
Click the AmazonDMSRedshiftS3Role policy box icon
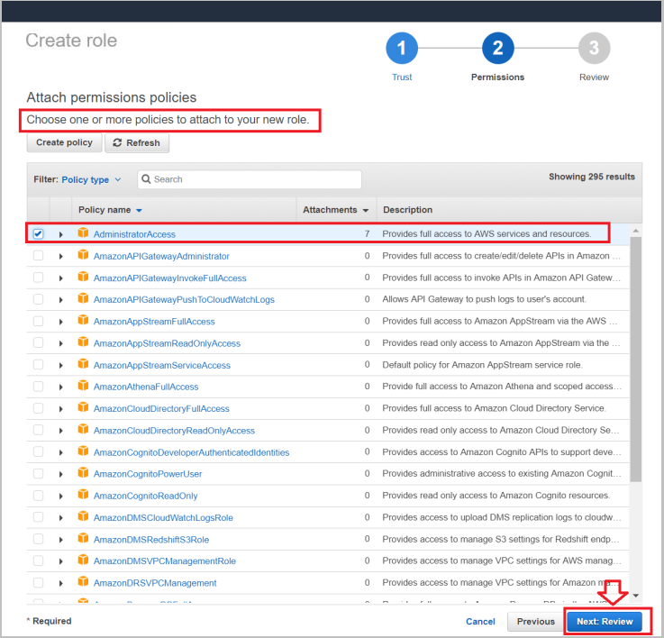(83, 539)
